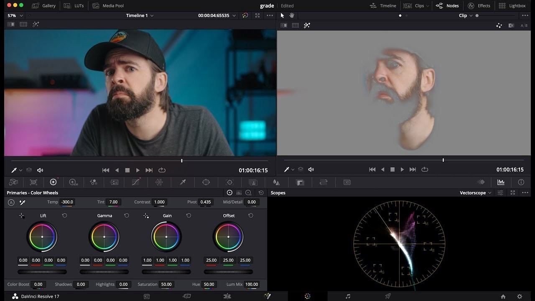Toggle loop playback in left viewer

[x=162, y=170]
